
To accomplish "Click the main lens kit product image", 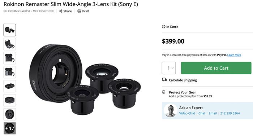I will pos(85,79).
